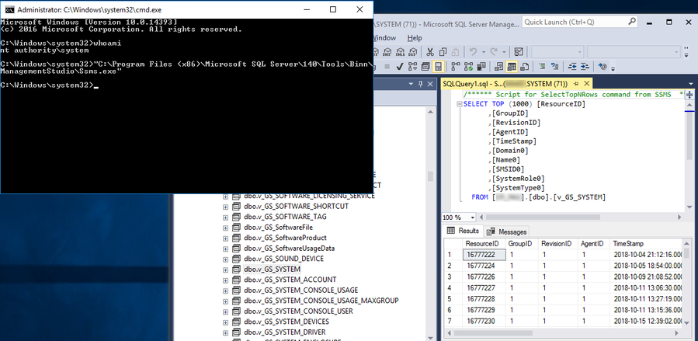Open the 100 % zoom dropdown
Image resolution: width=698 pixels, height=341 pixels.
point(472,217)
